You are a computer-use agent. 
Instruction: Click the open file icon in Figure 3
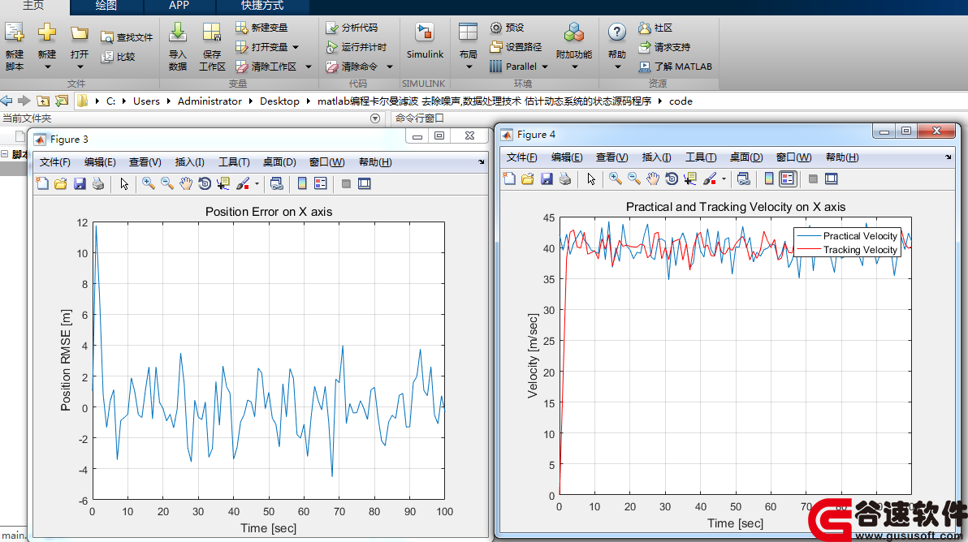tap(60, 183)
